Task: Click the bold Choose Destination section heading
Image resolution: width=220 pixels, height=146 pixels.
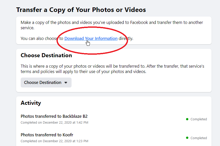Action: [46, 55]
